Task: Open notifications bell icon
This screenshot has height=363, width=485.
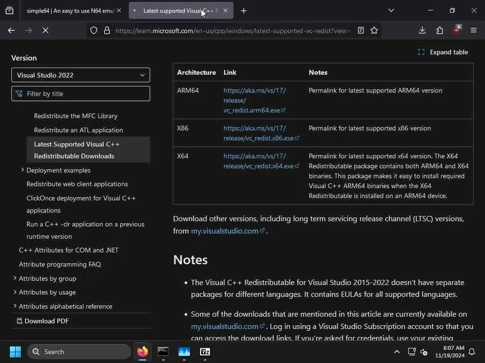Action: click(472, 352)
